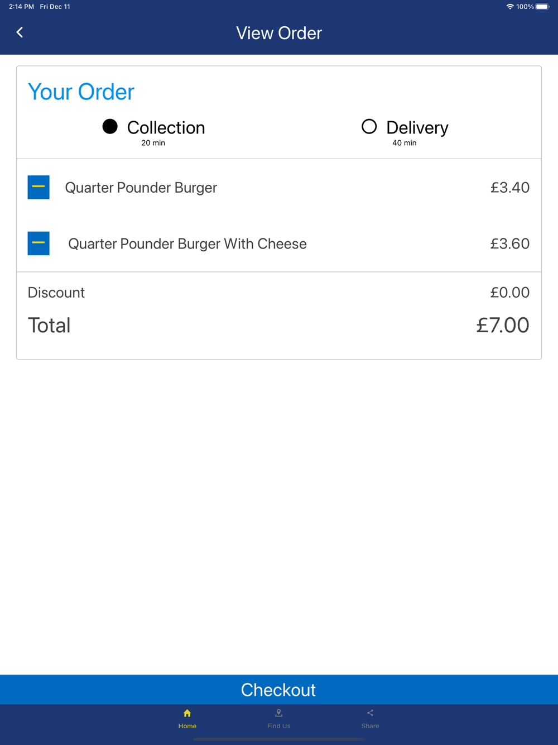Tap the Quarter Pounder Burger With Cheese name
The image size is (558, 745).
click(x=187, y=244)
